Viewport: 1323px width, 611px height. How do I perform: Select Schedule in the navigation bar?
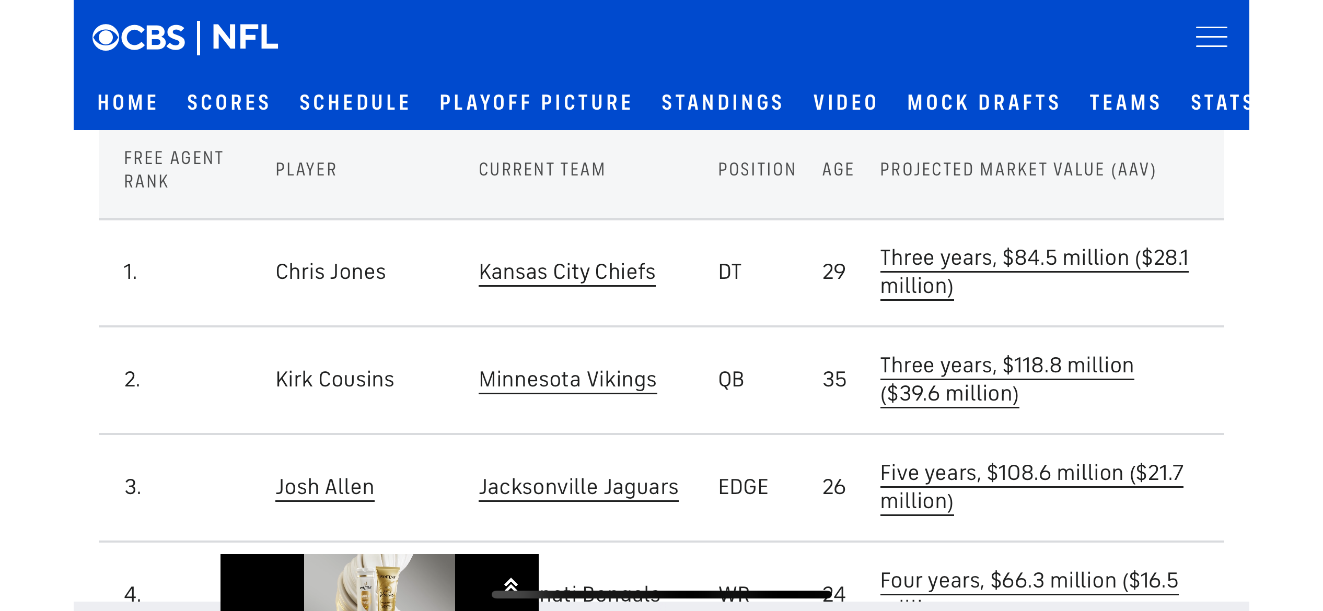[x=355, y=102]
